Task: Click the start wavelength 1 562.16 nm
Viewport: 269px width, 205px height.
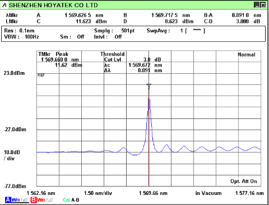Action: 41,193
